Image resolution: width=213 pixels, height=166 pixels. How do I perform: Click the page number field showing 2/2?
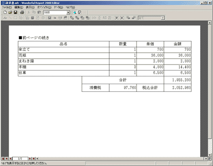[x=20, y=159]
